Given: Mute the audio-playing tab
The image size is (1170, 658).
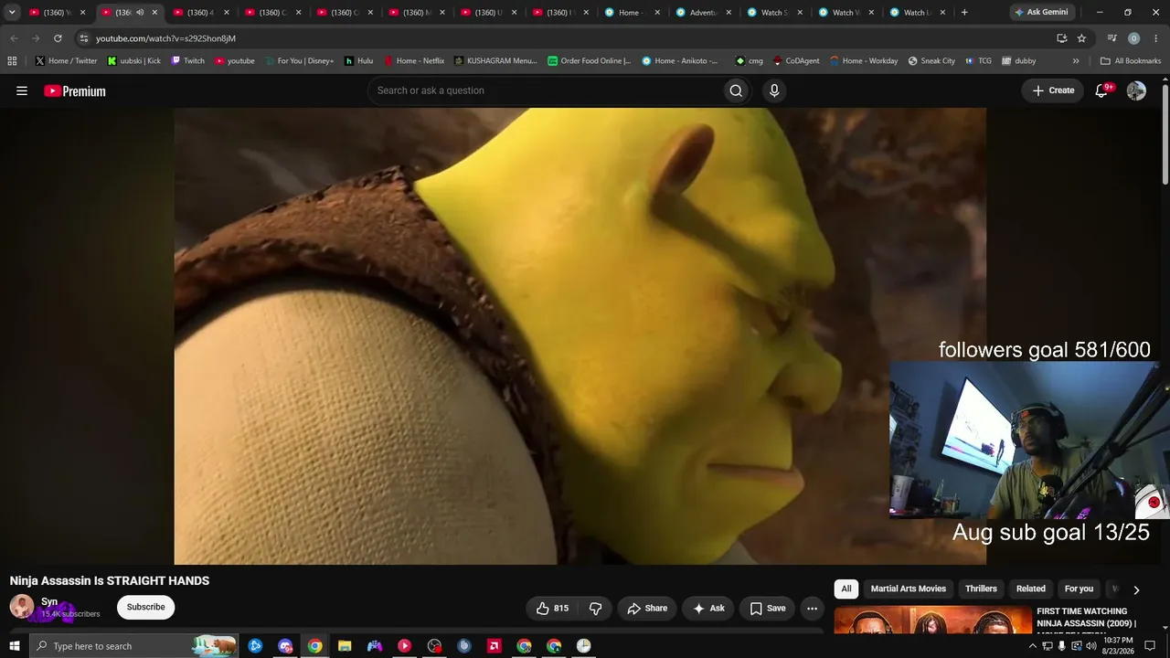Looking at the screenshot, I should point(140,13).
